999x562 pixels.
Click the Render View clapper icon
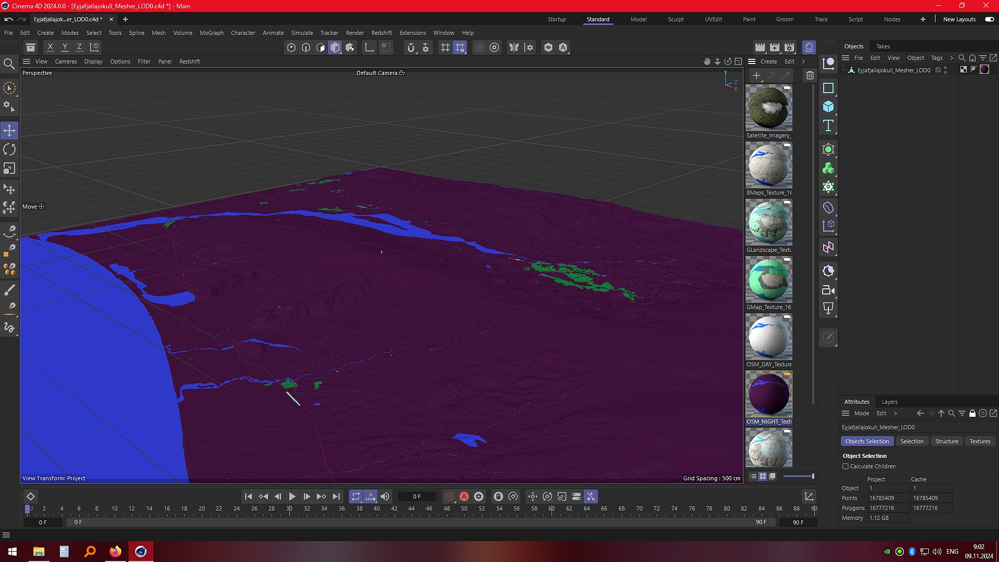[x=760, y=47]
